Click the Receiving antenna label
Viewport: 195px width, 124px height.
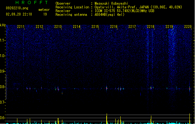coord(71,15)
